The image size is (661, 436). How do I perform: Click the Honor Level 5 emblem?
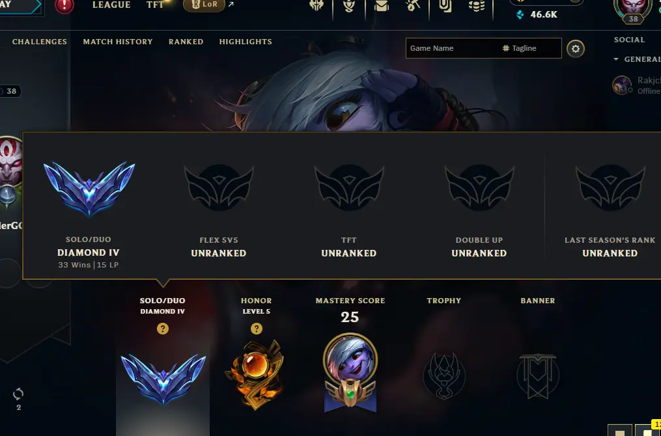(x=255, y=374)
